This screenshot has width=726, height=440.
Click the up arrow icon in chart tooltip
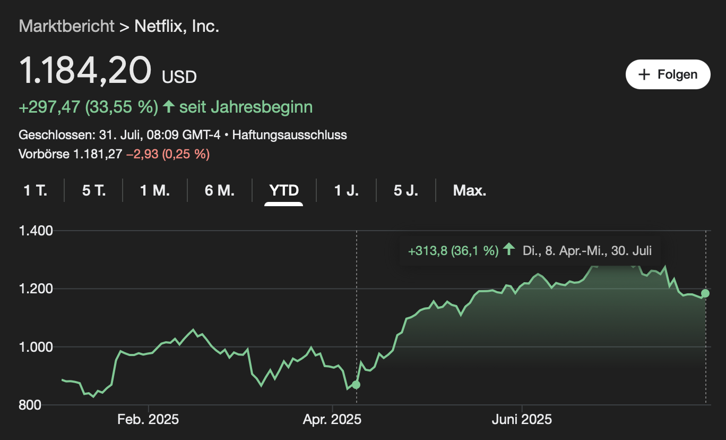509,250
